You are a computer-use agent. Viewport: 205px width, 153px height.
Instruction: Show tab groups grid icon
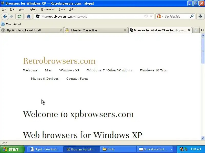[x=202, y=30]
